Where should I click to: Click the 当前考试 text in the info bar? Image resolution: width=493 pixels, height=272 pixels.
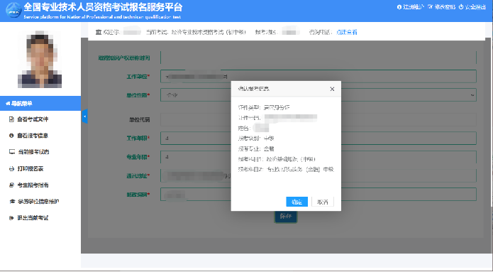tap(196, 32)
